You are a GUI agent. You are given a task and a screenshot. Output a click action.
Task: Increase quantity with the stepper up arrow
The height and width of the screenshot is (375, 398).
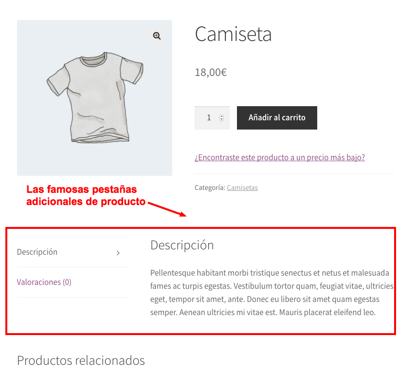pyautogui.click(x=221, y=116)
